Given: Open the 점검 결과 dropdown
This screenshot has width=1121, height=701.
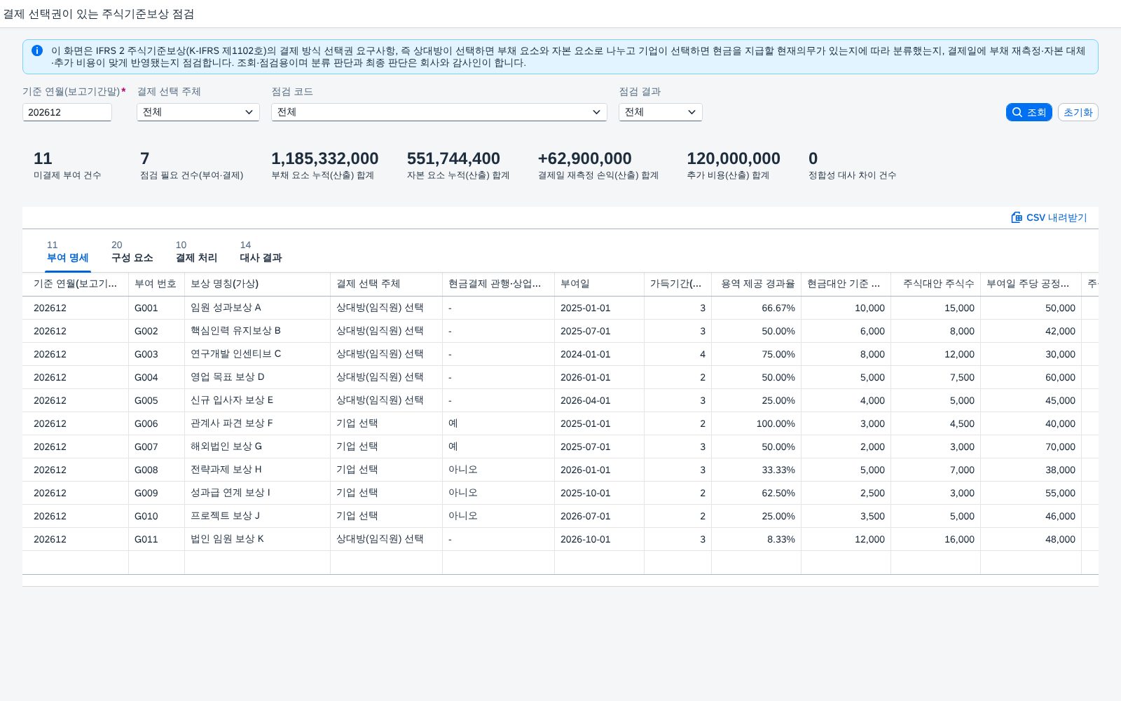Looking at the screenshot, I should pos(661,112).
